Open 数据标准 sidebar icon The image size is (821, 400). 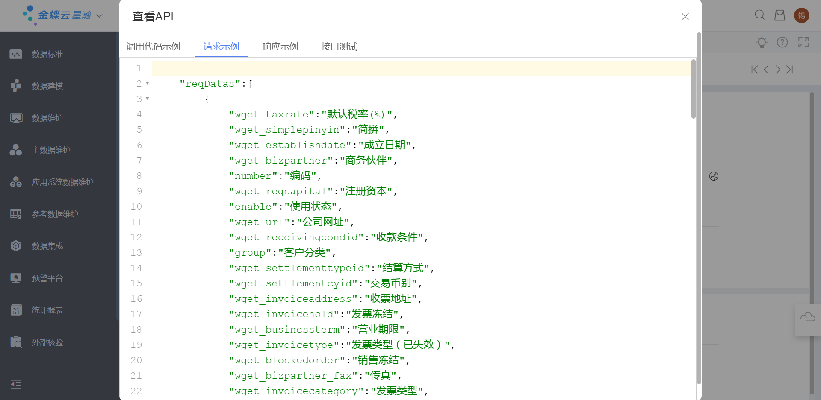[x=16, y=54]
